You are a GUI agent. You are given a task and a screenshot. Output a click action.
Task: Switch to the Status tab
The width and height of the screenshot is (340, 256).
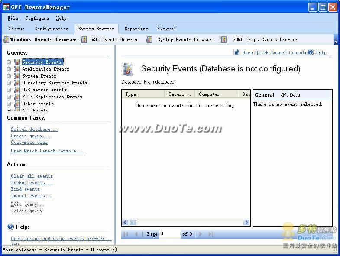pos(16,29)
